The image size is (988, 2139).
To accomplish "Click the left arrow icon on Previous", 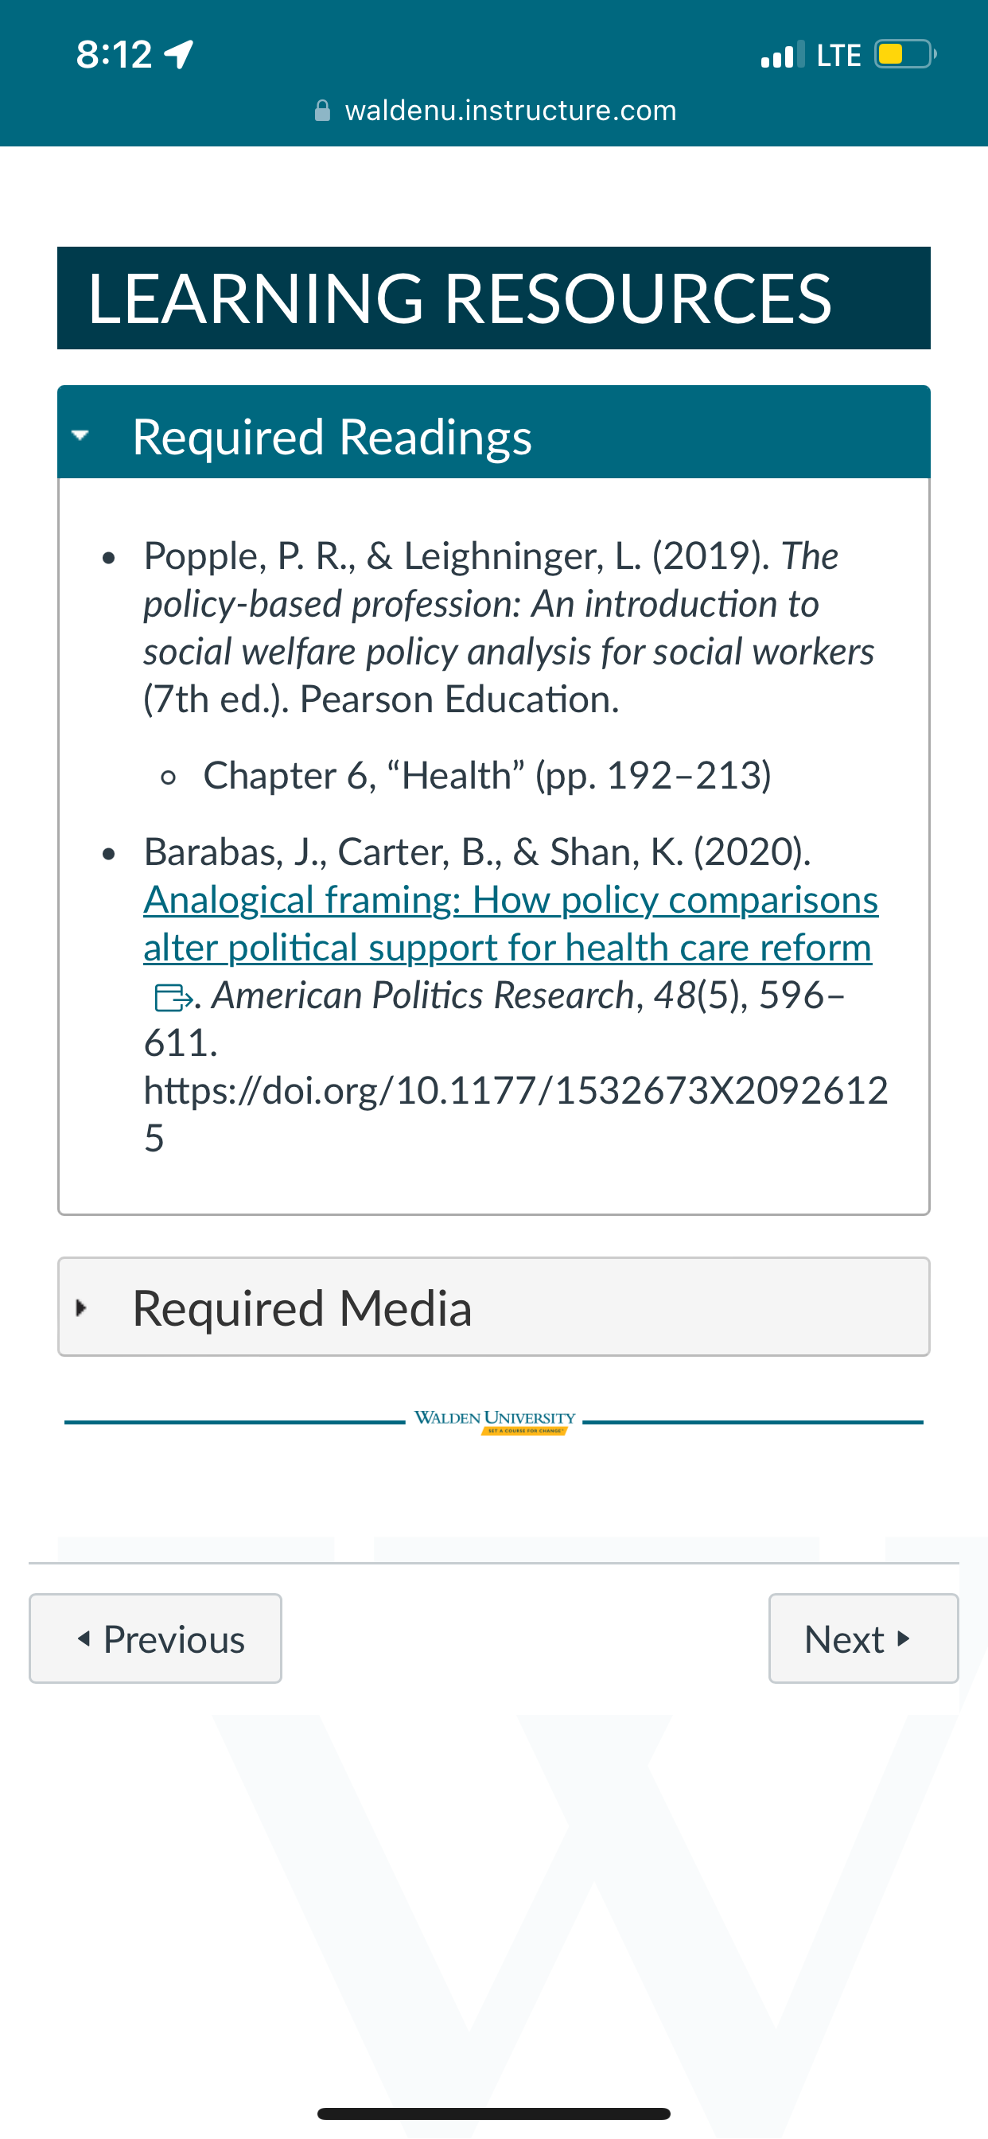I will pos(83,1638).
